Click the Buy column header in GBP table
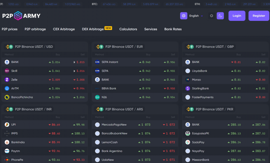This screenshot has height=163, width=270. [239, 54]
